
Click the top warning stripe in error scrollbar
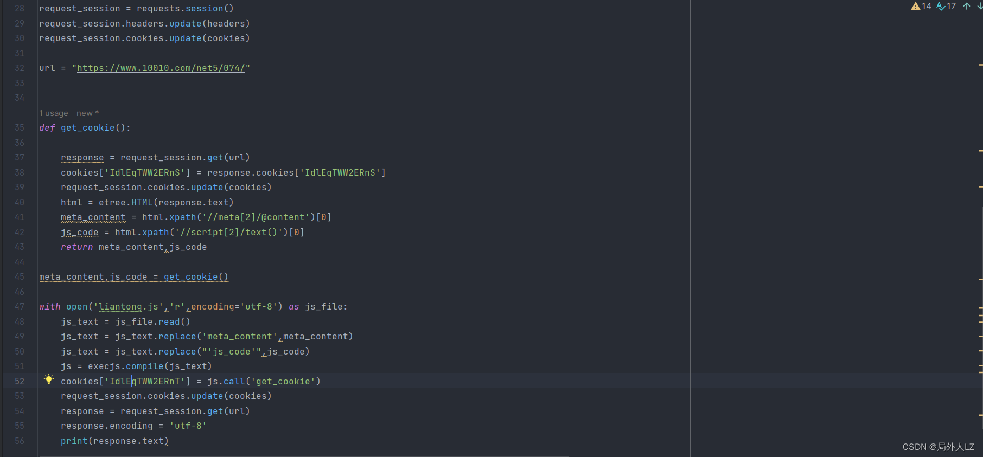[981, 65]
